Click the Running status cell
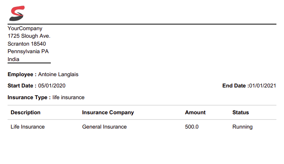Image resolution: width=284 pixels, height=164 pixels. click(x=242, y=127)
